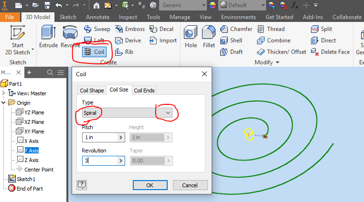Switch to the Coil Ends tab
Image resolution: width=364 pixels, height=202 pixels.
coord(144,91)
